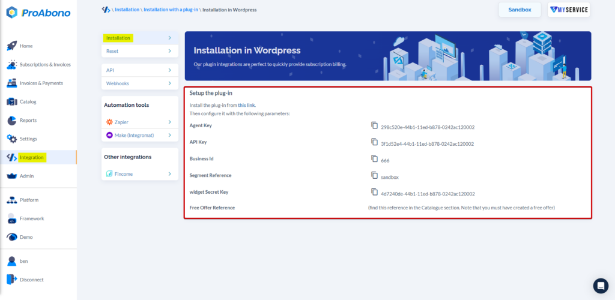Click the API Key value 3f1d52e4 text
The width and height of the screenshot is (615, 300).
428,144
